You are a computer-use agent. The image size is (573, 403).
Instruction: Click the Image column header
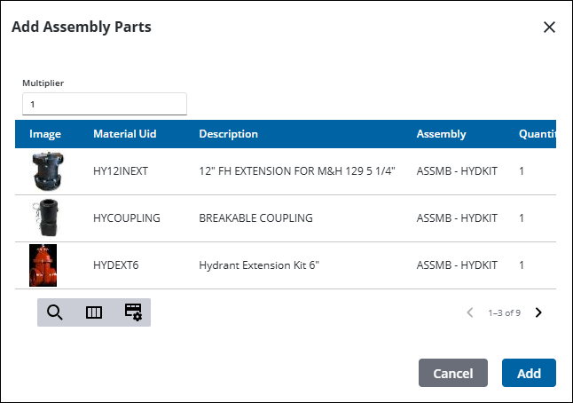point(45,134)
